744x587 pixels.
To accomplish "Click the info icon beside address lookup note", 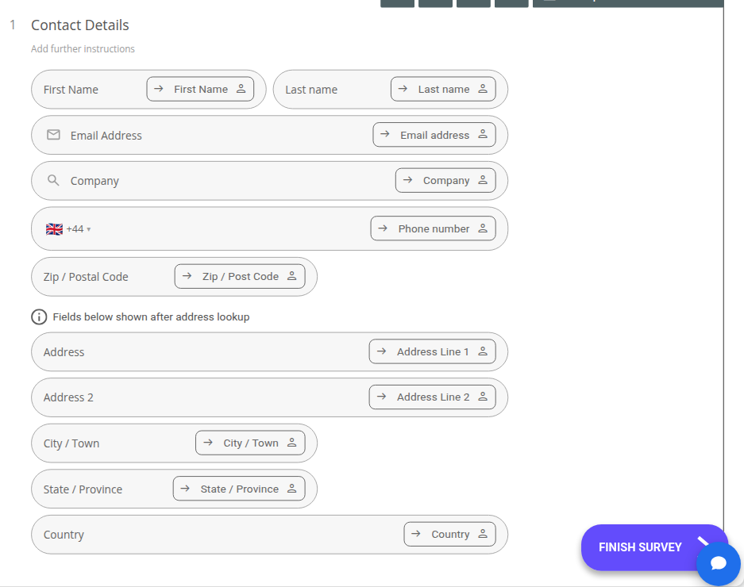I will click(x=39, y=317).
